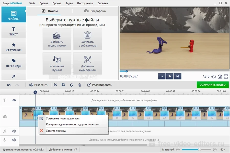The width and height of the screenshot is (230, 153).
Task: Switch to the Видеофоны tab
Action: (95, 11)
